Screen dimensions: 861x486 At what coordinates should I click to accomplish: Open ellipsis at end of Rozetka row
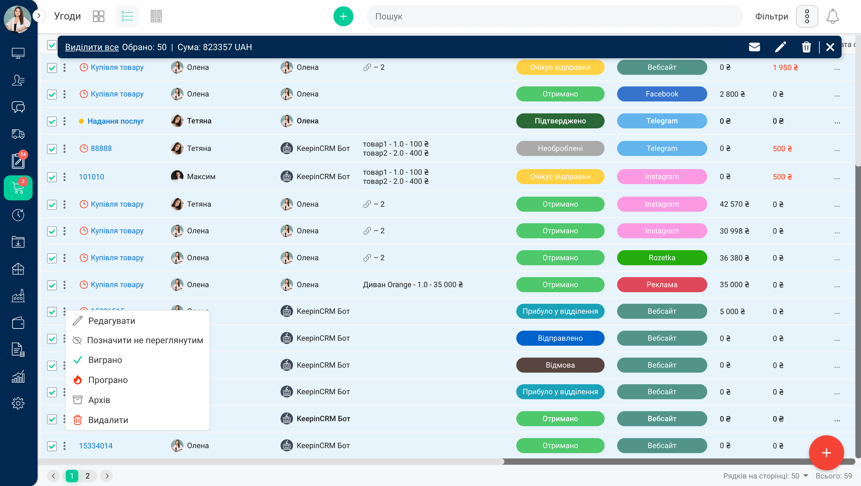pos(837,259)
